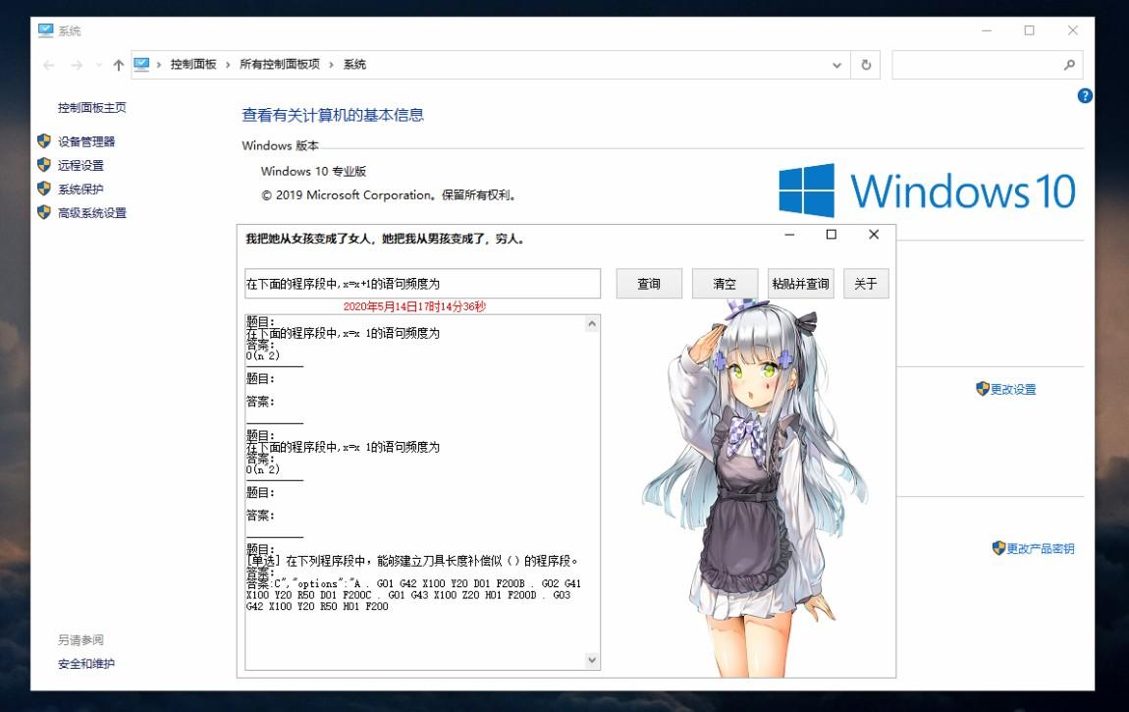Expand the chevron after 所有控制面板项 breadcrumb

tap(331, 65)
